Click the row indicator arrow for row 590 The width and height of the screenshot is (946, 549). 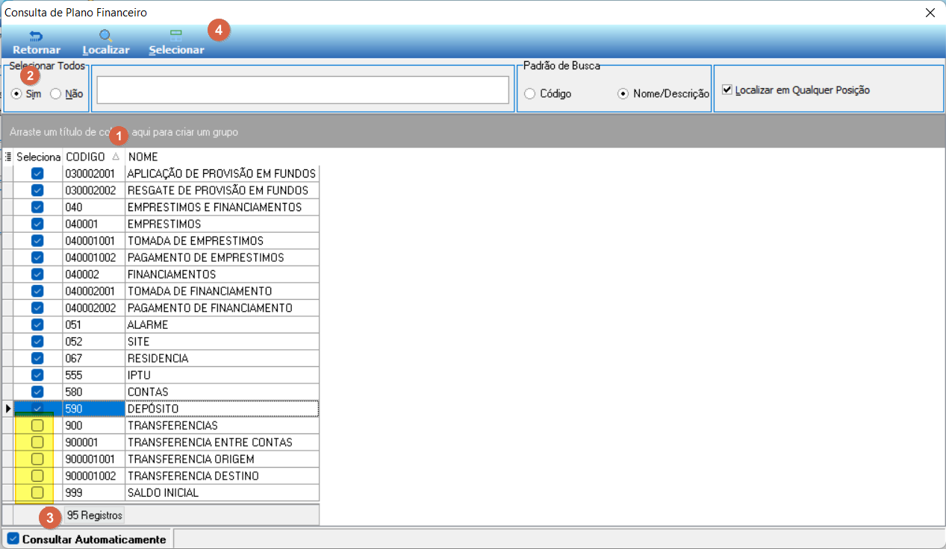tap(8, 409)
